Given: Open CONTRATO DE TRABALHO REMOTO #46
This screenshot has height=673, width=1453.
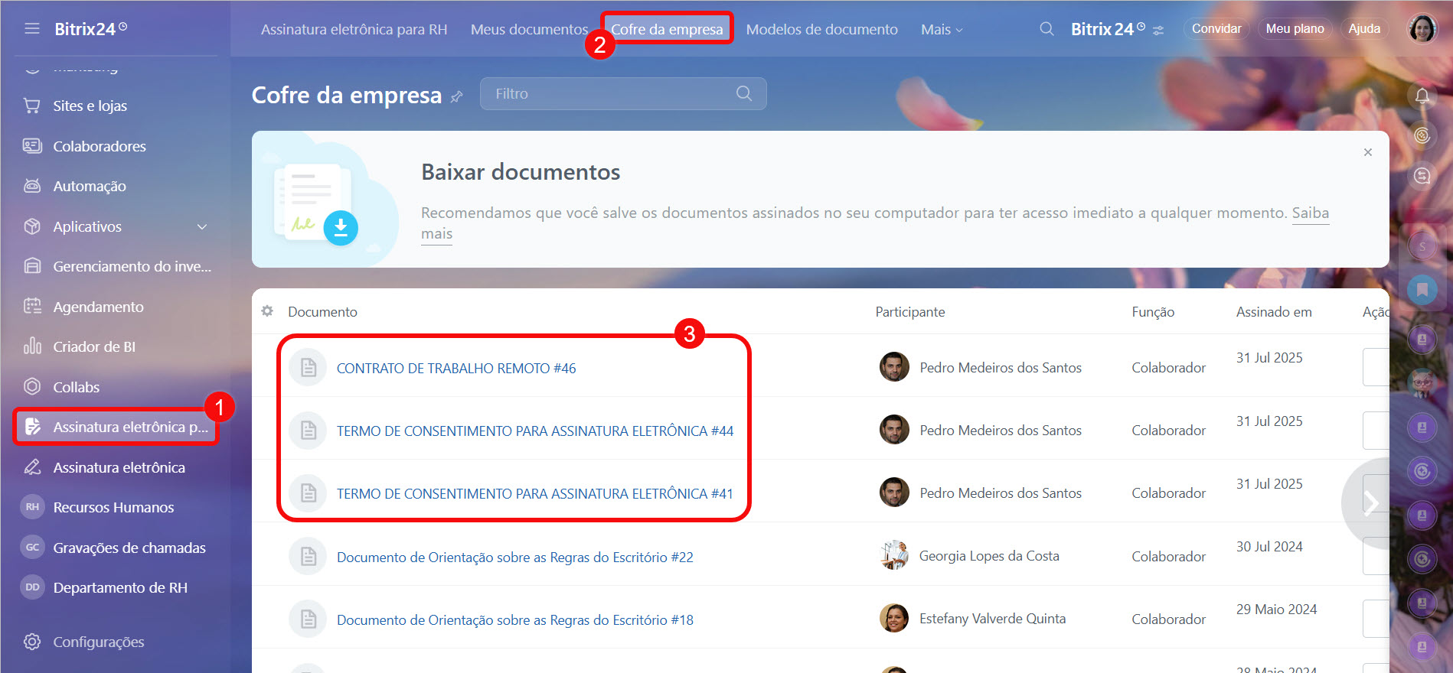Looking at the screenshot, I should [x=456, y=368].
